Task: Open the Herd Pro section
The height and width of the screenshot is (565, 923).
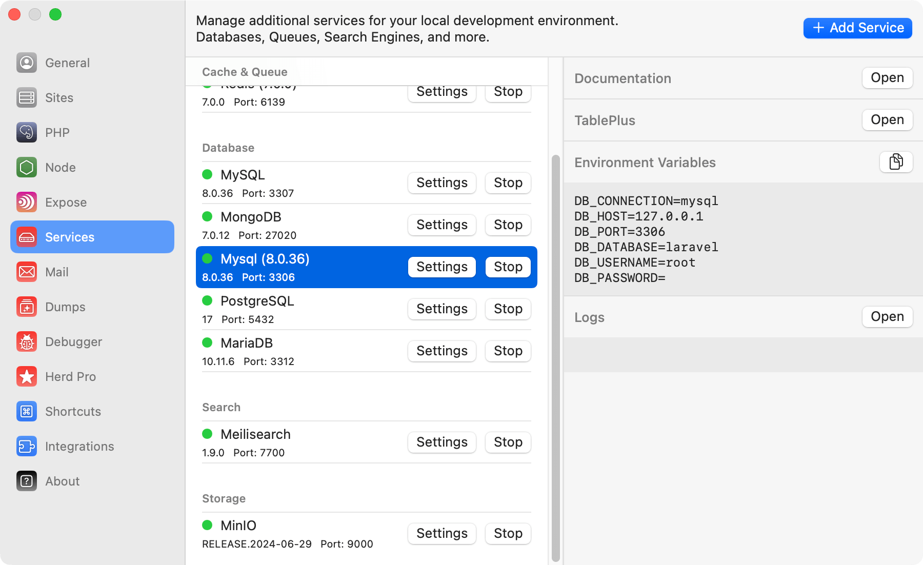Action: (x=71, y=376)
